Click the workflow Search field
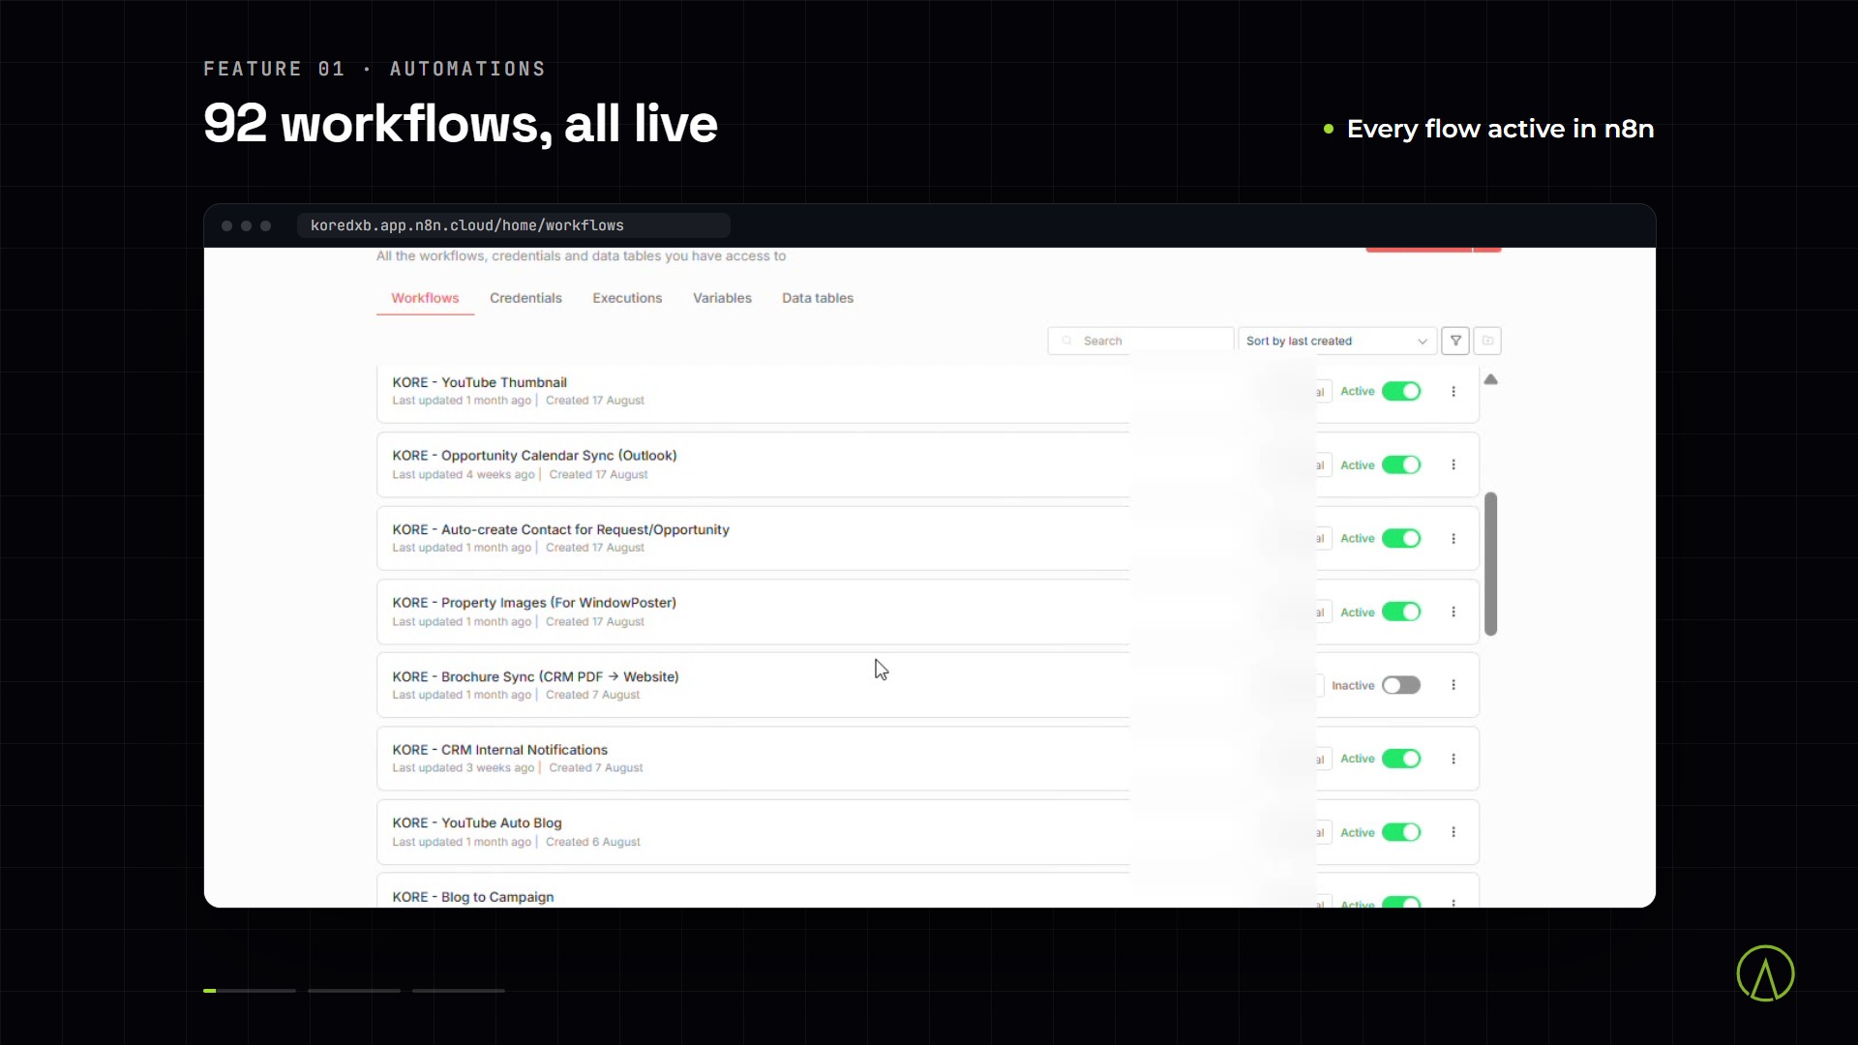 1141,341
